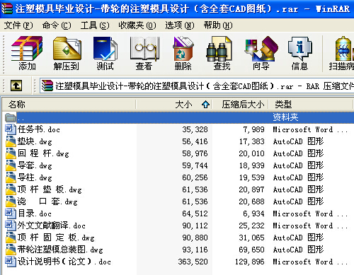Click compressed size 6,934
This screenshot has height=275, width=354.
(x=253, y=213)
